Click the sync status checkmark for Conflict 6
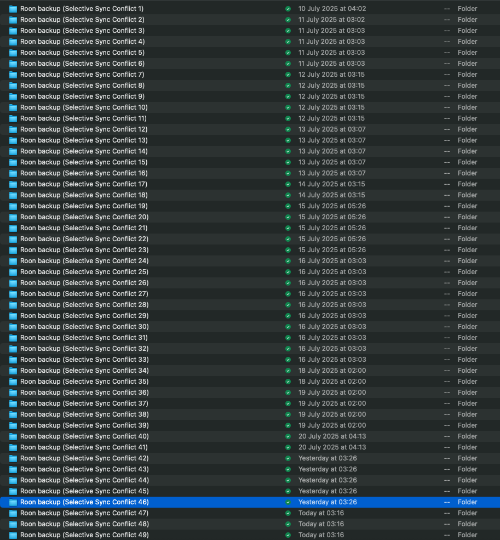Viewport: 500px width, 540px height. click(x=288, y=64)
